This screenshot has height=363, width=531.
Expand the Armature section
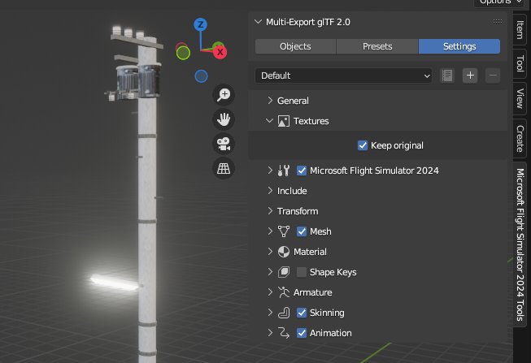[x=271, y=292]
